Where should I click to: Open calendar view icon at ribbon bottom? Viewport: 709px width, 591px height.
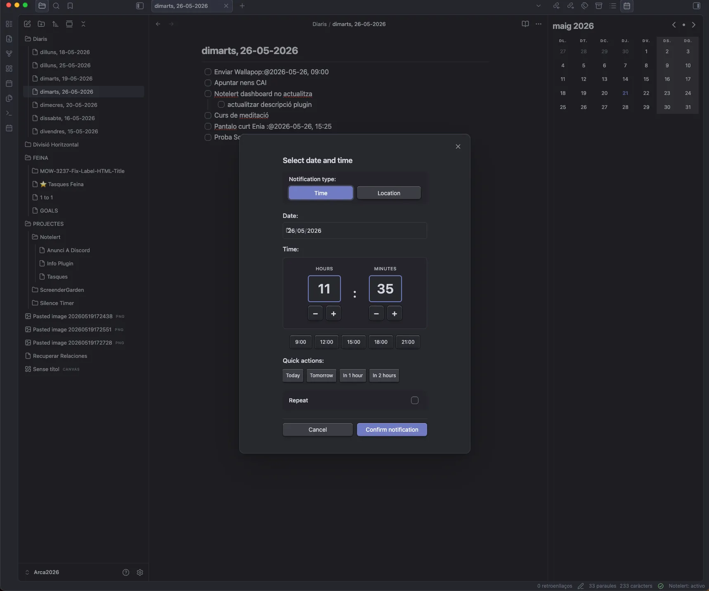point(9,128)
